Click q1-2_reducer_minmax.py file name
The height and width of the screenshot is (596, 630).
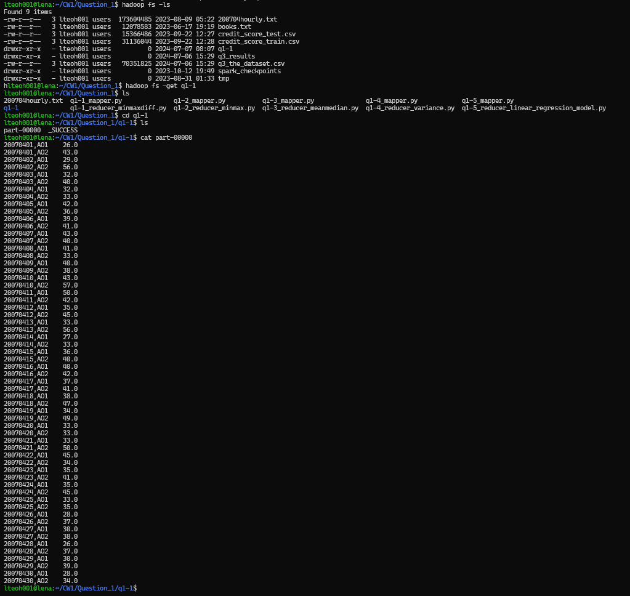[x=214, y=108]
